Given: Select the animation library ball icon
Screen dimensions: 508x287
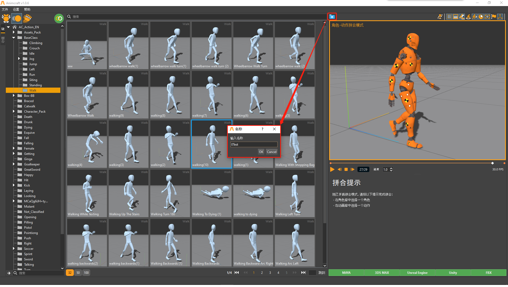Looking at the screenshot, I should [17, 18].
